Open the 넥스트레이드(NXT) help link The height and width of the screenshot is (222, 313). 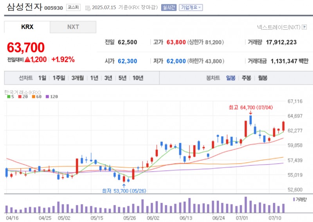pyautogui.click(x=279, y=27)
